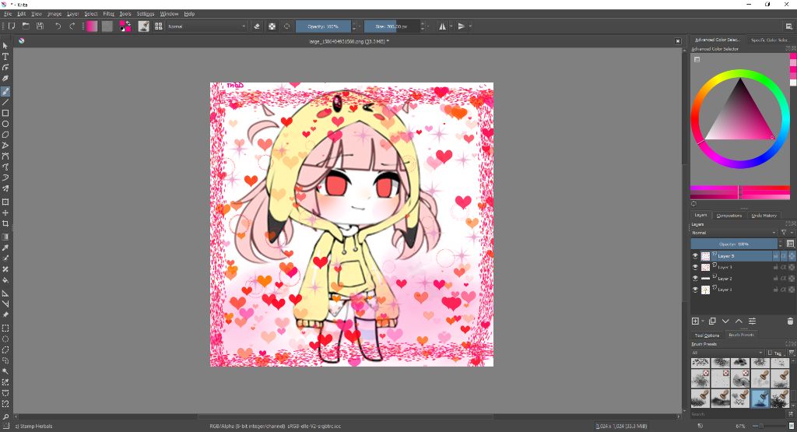Hide Layer 1 with its eye icon
The image size is (797, 432).
click(695, 290)
